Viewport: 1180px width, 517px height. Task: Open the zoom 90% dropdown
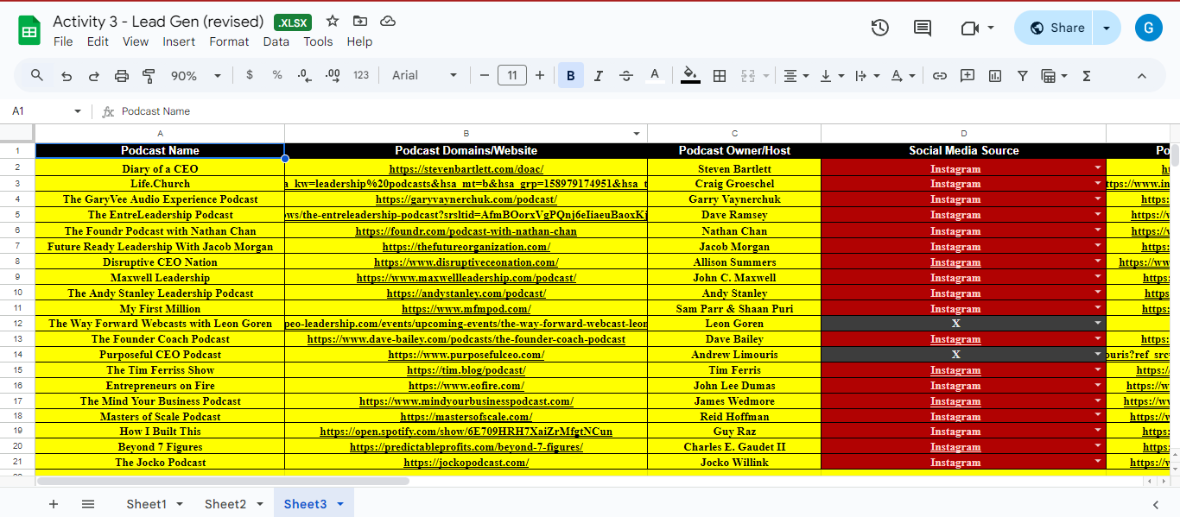pyautogui.click(x=196, y=76)
